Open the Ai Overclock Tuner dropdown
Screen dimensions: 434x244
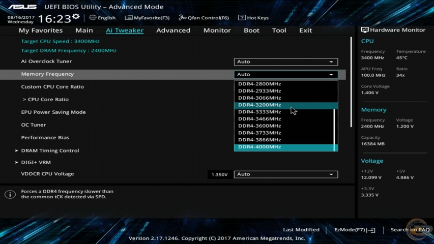[286, 62]
